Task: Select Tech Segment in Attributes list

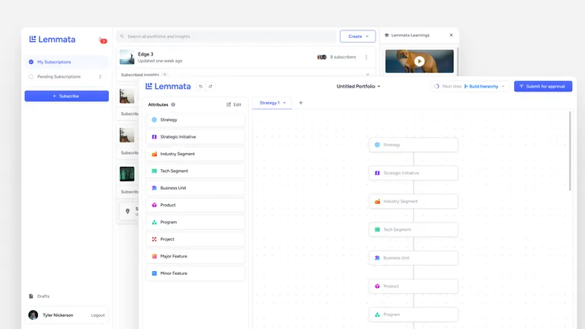Action: click(196, 171)
